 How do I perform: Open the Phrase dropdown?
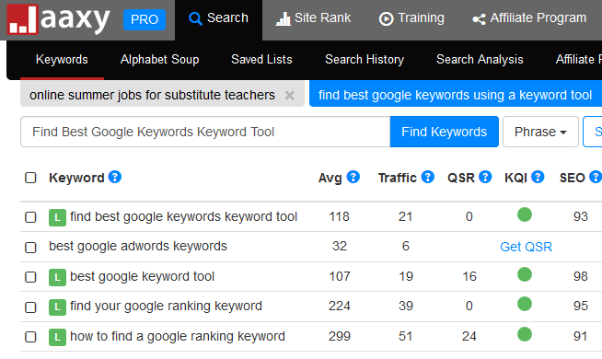tap(540, 132)
